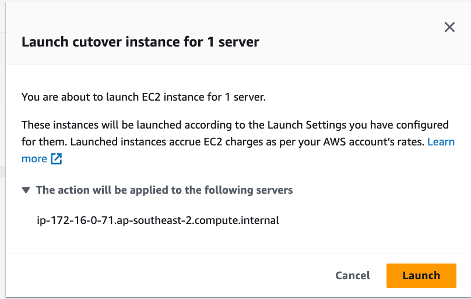
Task: Cancel the cutover instance launch
Action: coord(352,275)
